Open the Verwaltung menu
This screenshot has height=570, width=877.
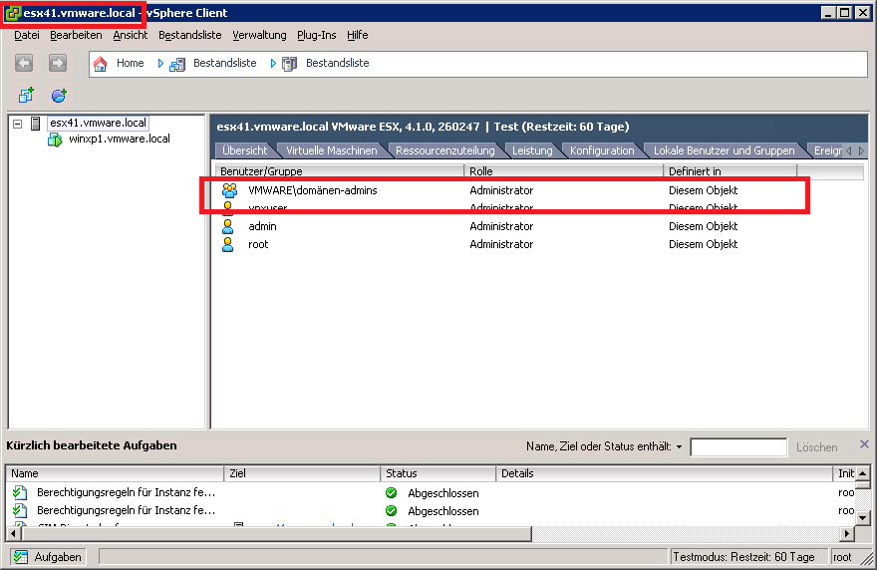click(259, 35)
